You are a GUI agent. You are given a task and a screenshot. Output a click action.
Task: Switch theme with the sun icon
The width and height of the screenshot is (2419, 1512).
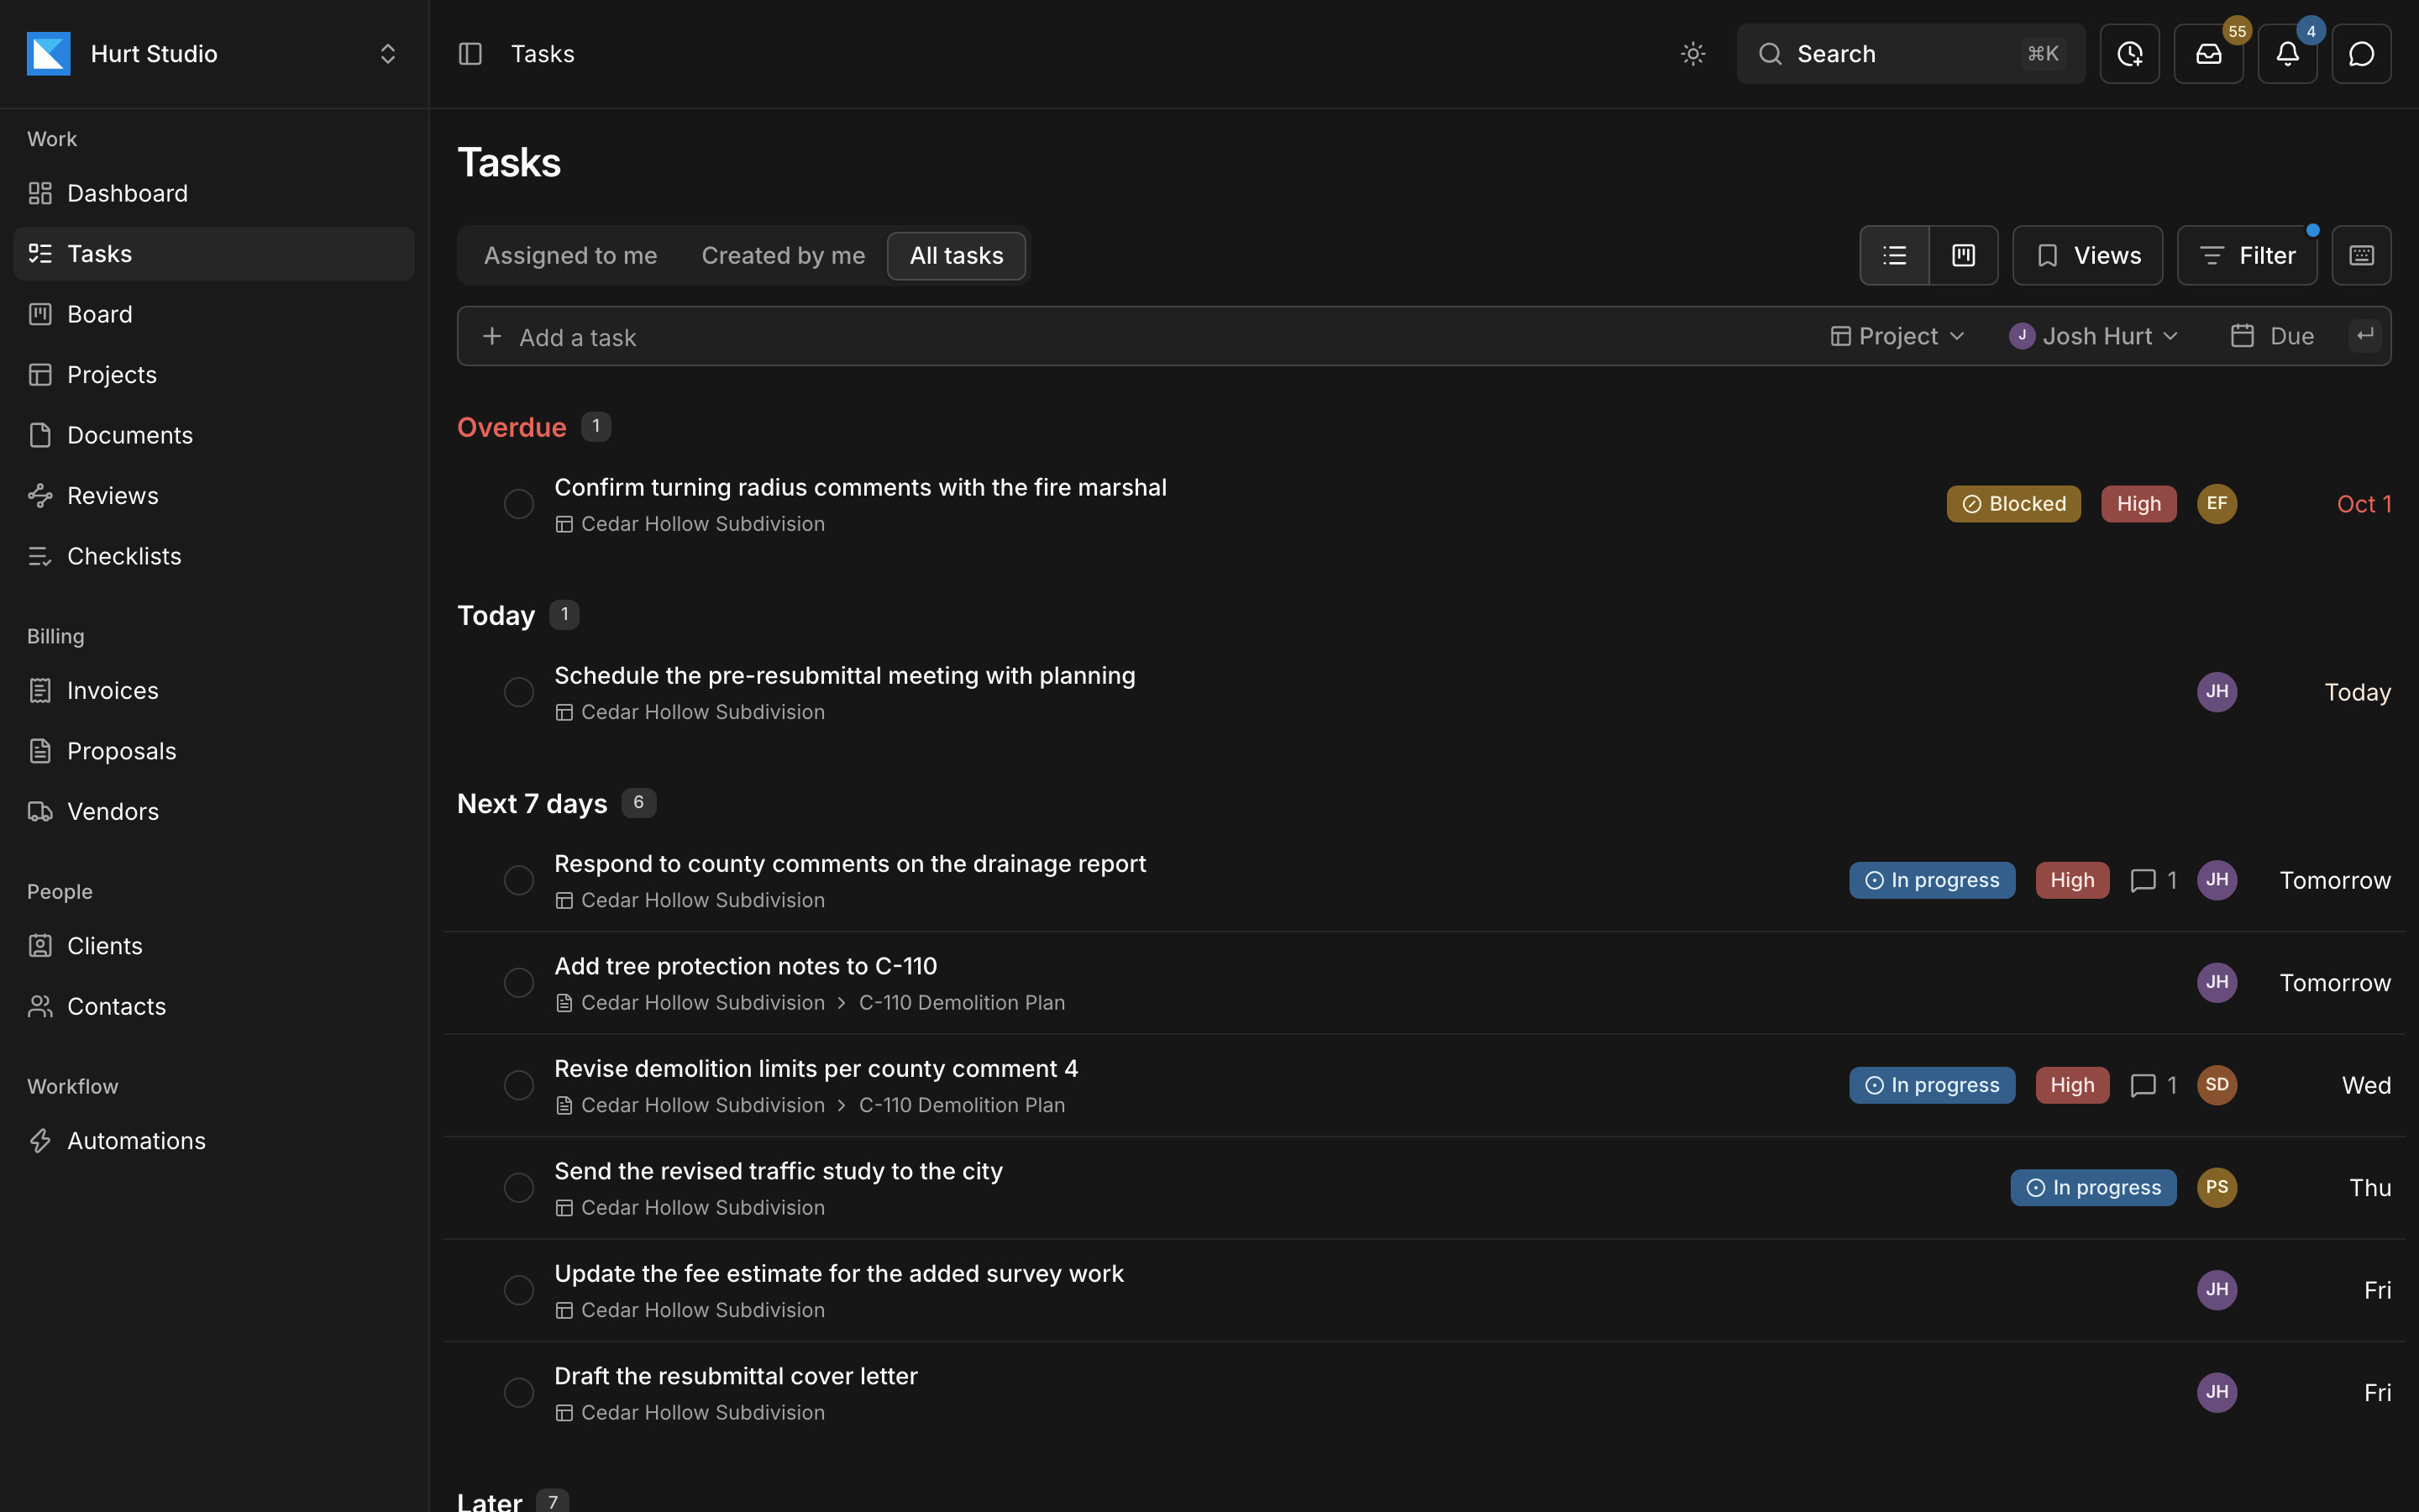[x=1692, y=54]
